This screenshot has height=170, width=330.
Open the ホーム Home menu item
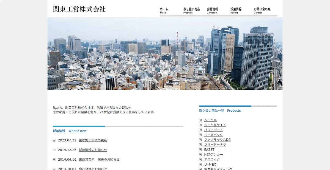(164, 10)
